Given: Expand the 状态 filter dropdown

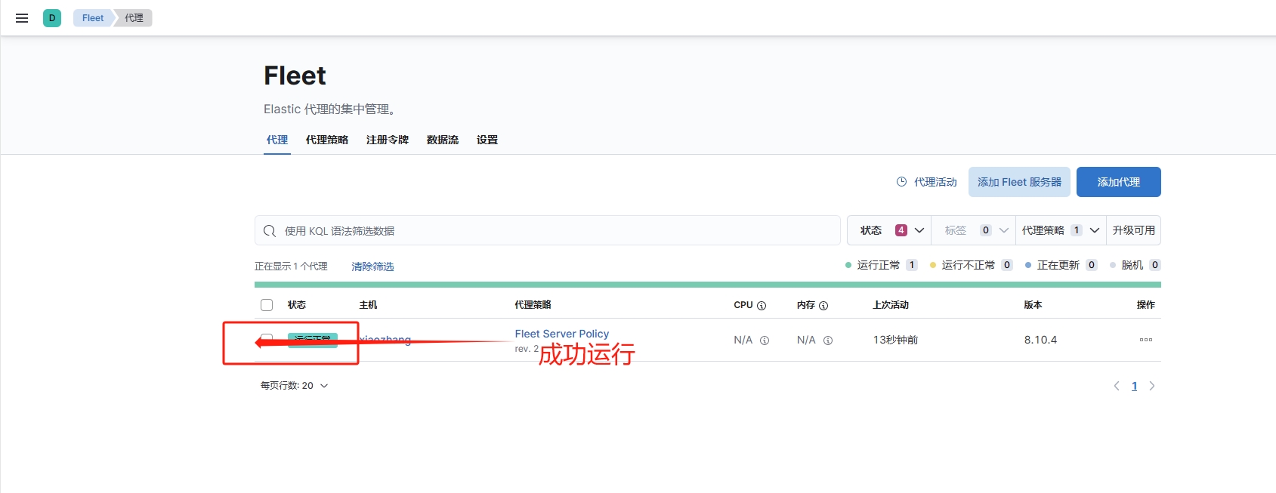Looking at the screenshot, I should (x=890, y=230).
